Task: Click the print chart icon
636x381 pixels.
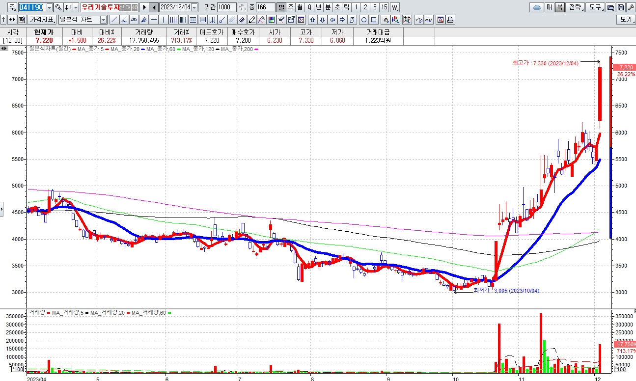Action: tap(450, 20)
